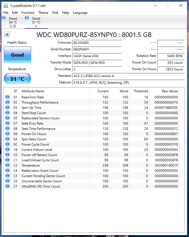Click the Transfer Mode field SATA/600
Screen dimensions: 189x237
coord(97,63)
